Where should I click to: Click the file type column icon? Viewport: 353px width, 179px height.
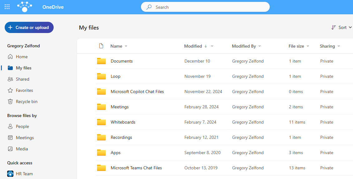101,46
